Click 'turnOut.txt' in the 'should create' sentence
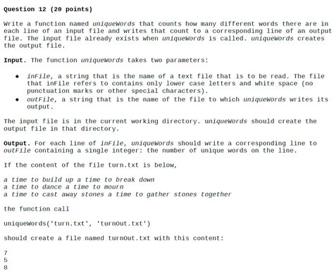334x276 pixels. [129, 238]
